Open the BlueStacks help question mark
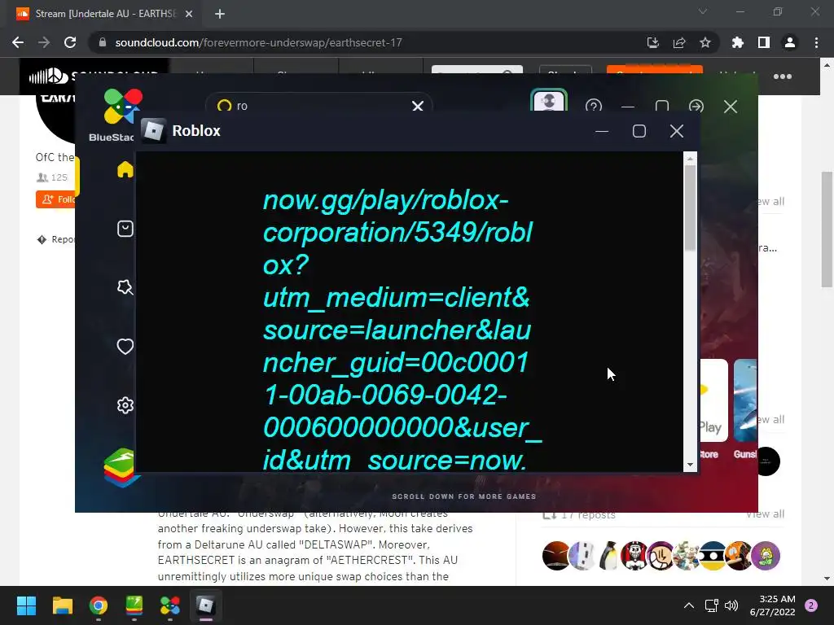Screen dimensions: 834x625 coord(594,107)
